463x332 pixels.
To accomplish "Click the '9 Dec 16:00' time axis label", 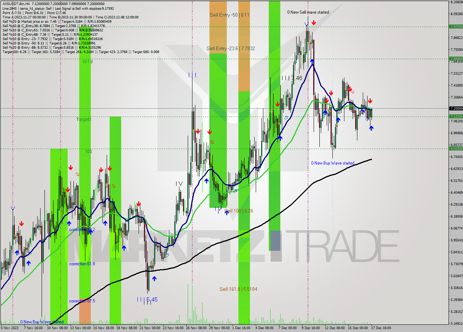I will (311, 328).
